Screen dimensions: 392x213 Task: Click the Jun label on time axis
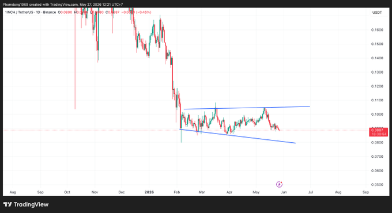(284, 192)
